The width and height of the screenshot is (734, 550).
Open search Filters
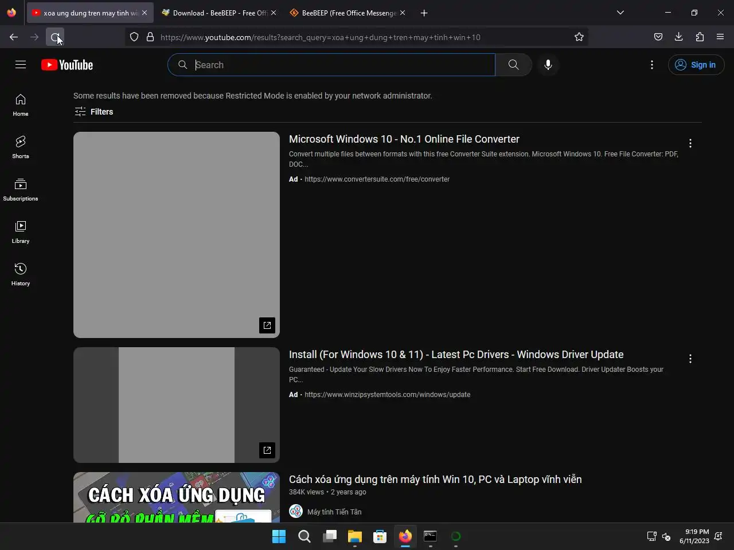(x=94, y=112)
